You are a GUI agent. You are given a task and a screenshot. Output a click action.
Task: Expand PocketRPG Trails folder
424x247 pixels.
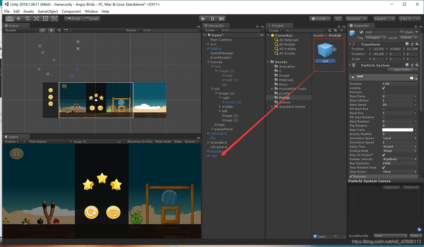(272, 89)
